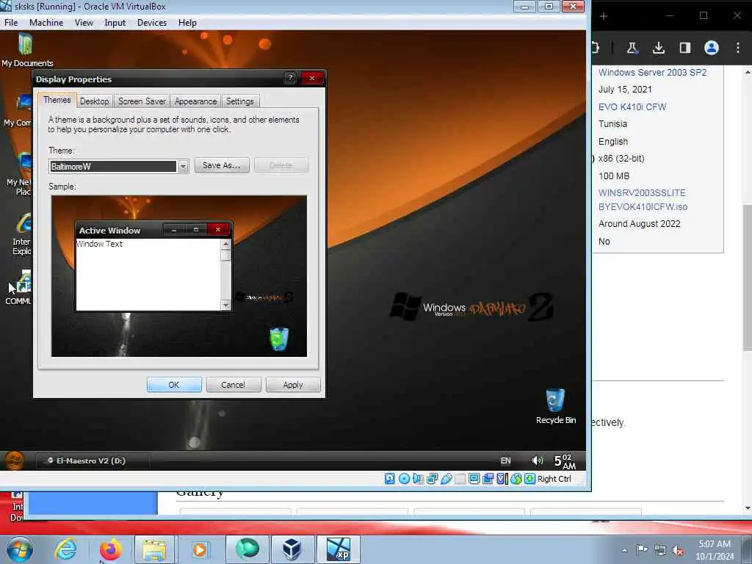The image size is (752, 564).
Task: Click Cancel in Display Properties
Action: point(233,385)
